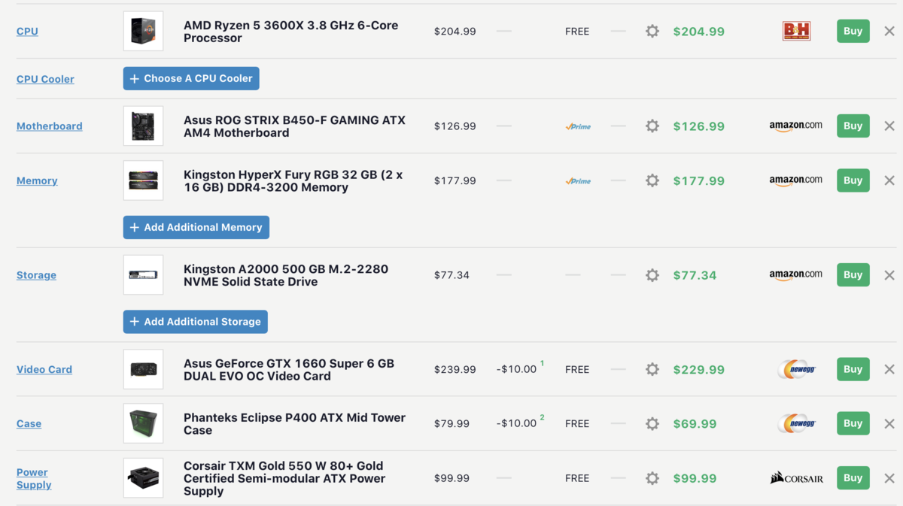The image size is (903, 506).
Task: Open the Motherboard category link
Action: (50, 126)
